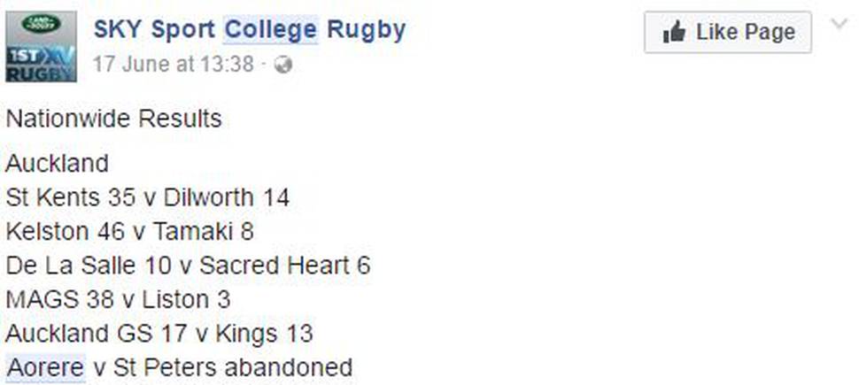
Task: Select the Kelston 46 v Tamaki 8 result
Action: click(130, 232)
